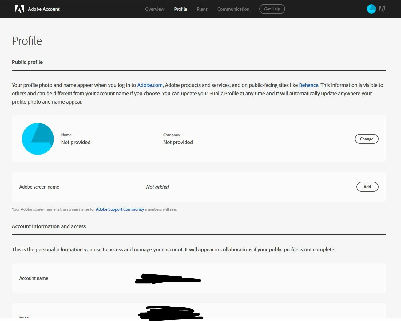401x321 pixels.
Task: Open the Plans tab
Action: click(202, 9)
